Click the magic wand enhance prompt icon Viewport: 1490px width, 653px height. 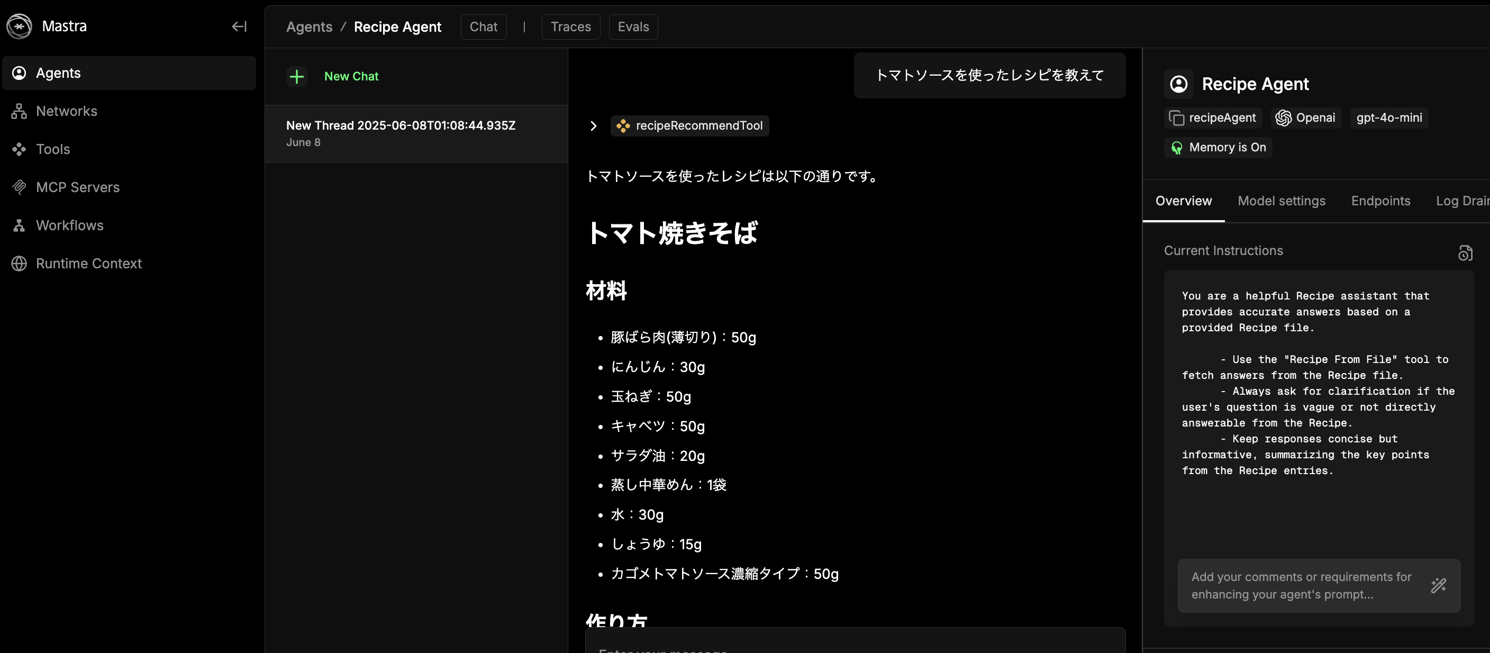pos(1439,585)
